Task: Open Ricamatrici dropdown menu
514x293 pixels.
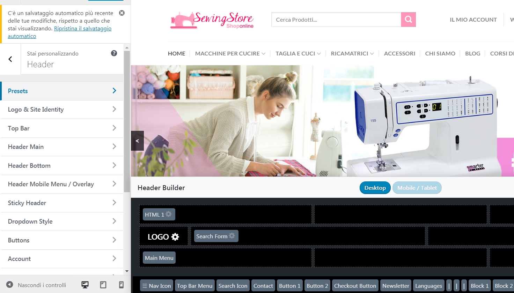Action: pyautogui.click(x=352, y=53)
